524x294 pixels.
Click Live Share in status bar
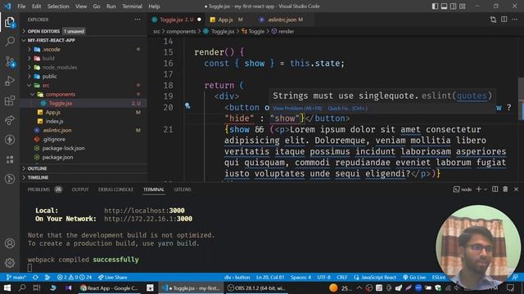click(x=113, y=278)
